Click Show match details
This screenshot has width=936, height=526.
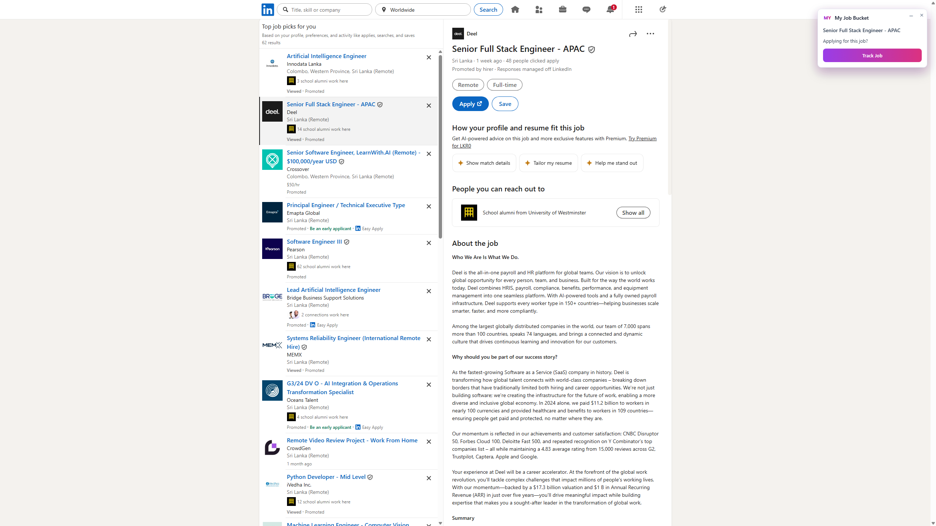[x=484, y=163]
